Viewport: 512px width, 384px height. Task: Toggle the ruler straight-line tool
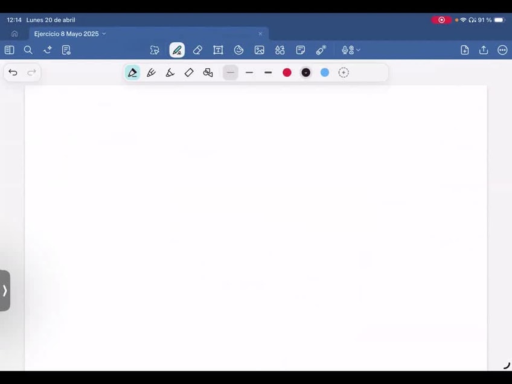tap(189, 72)
